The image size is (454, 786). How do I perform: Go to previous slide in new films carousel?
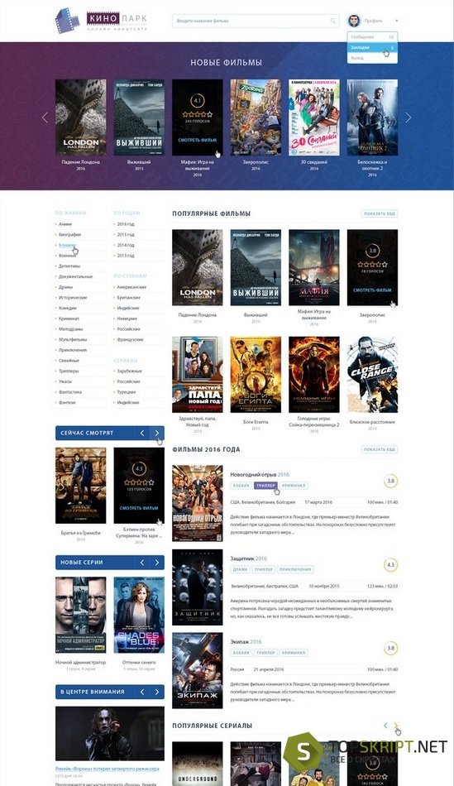click(x=45, y=117)
